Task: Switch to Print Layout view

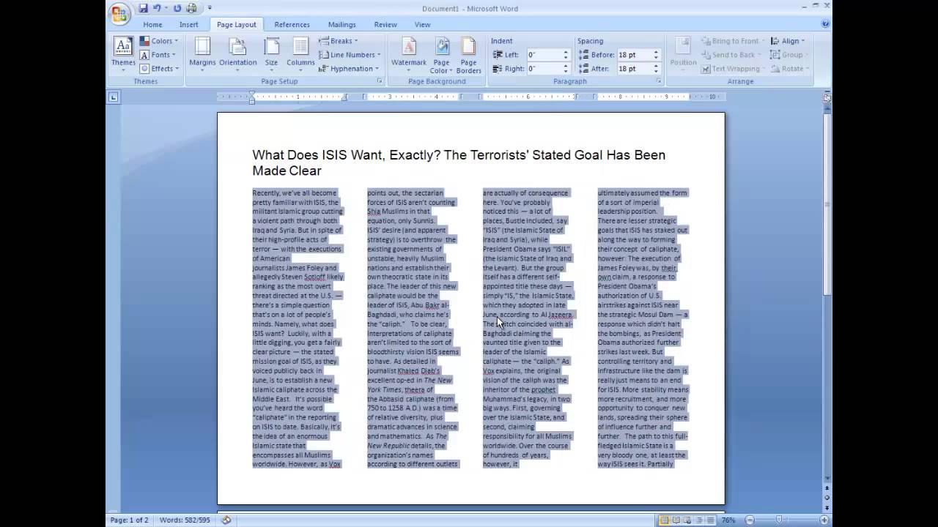Action: (665, 520)
